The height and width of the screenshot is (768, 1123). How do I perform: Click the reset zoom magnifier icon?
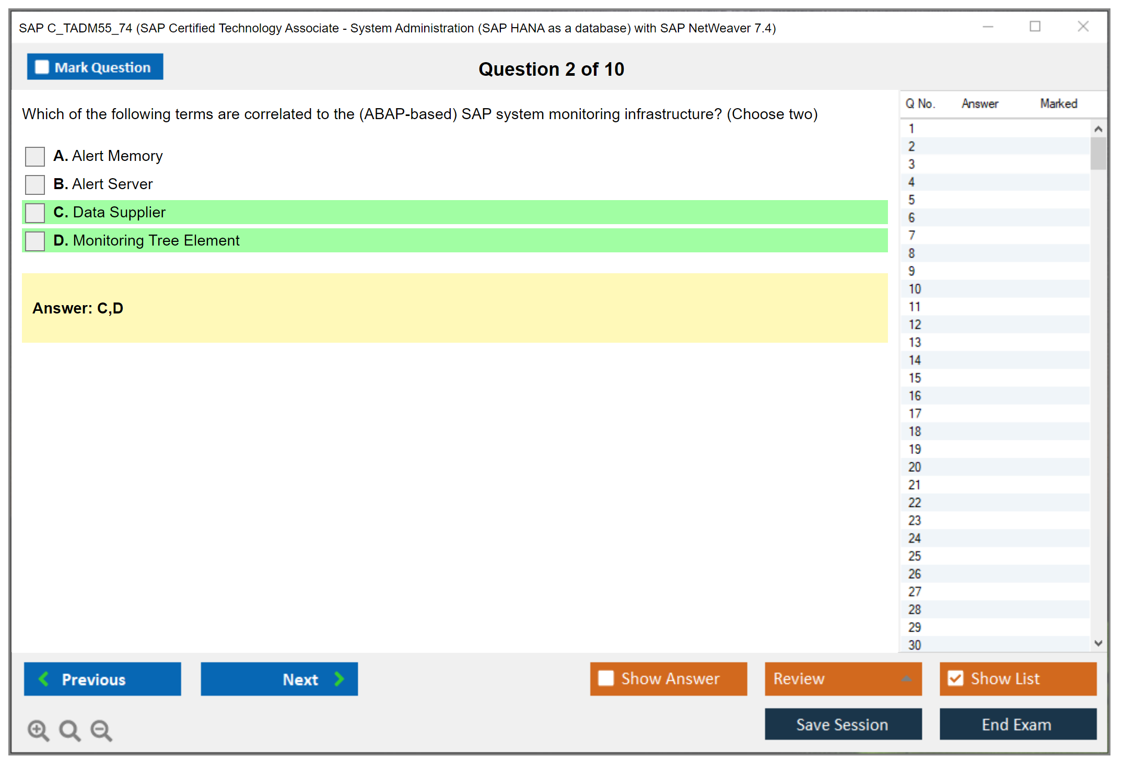click(69, 730)
